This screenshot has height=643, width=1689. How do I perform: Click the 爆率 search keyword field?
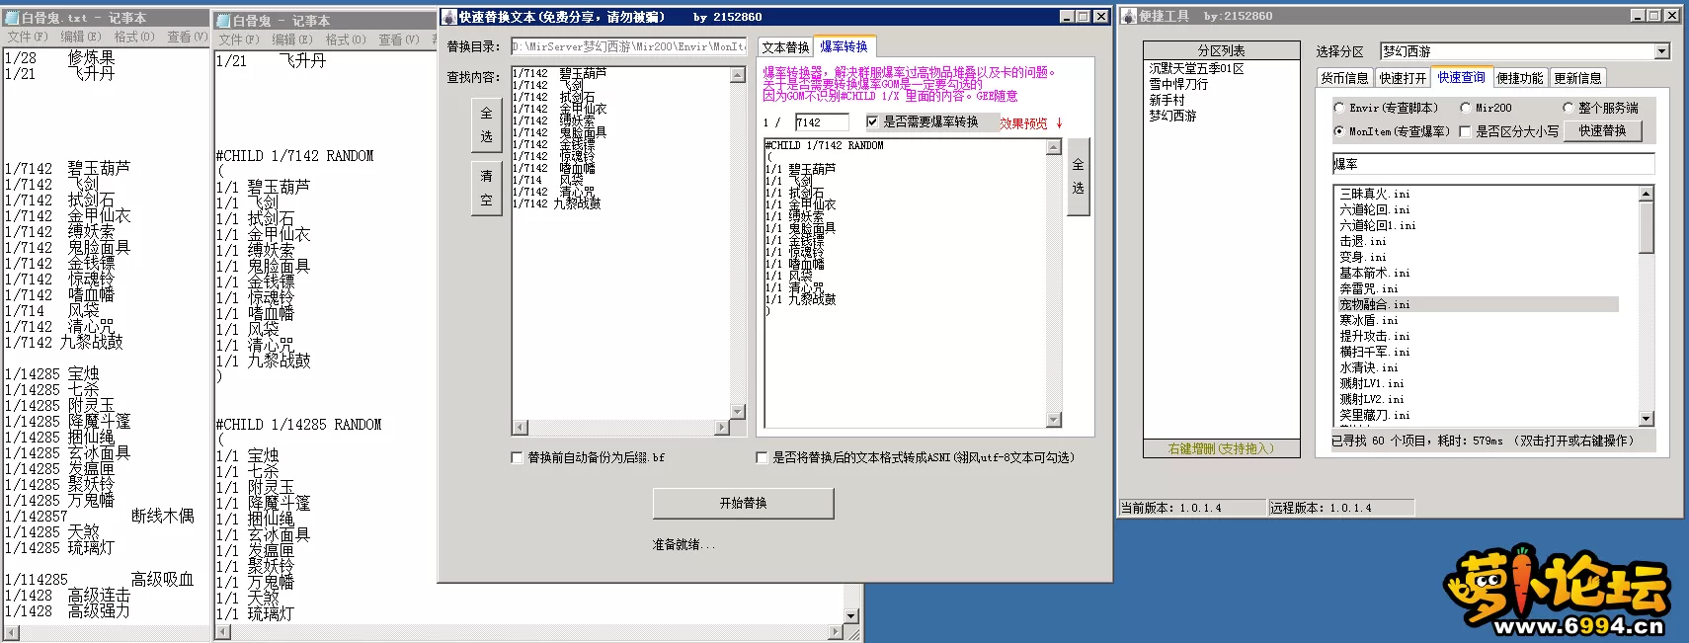pyautogui.click(x=1492, y=164)
